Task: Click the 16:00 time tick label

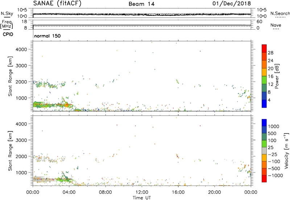Action: pos(178,192)
